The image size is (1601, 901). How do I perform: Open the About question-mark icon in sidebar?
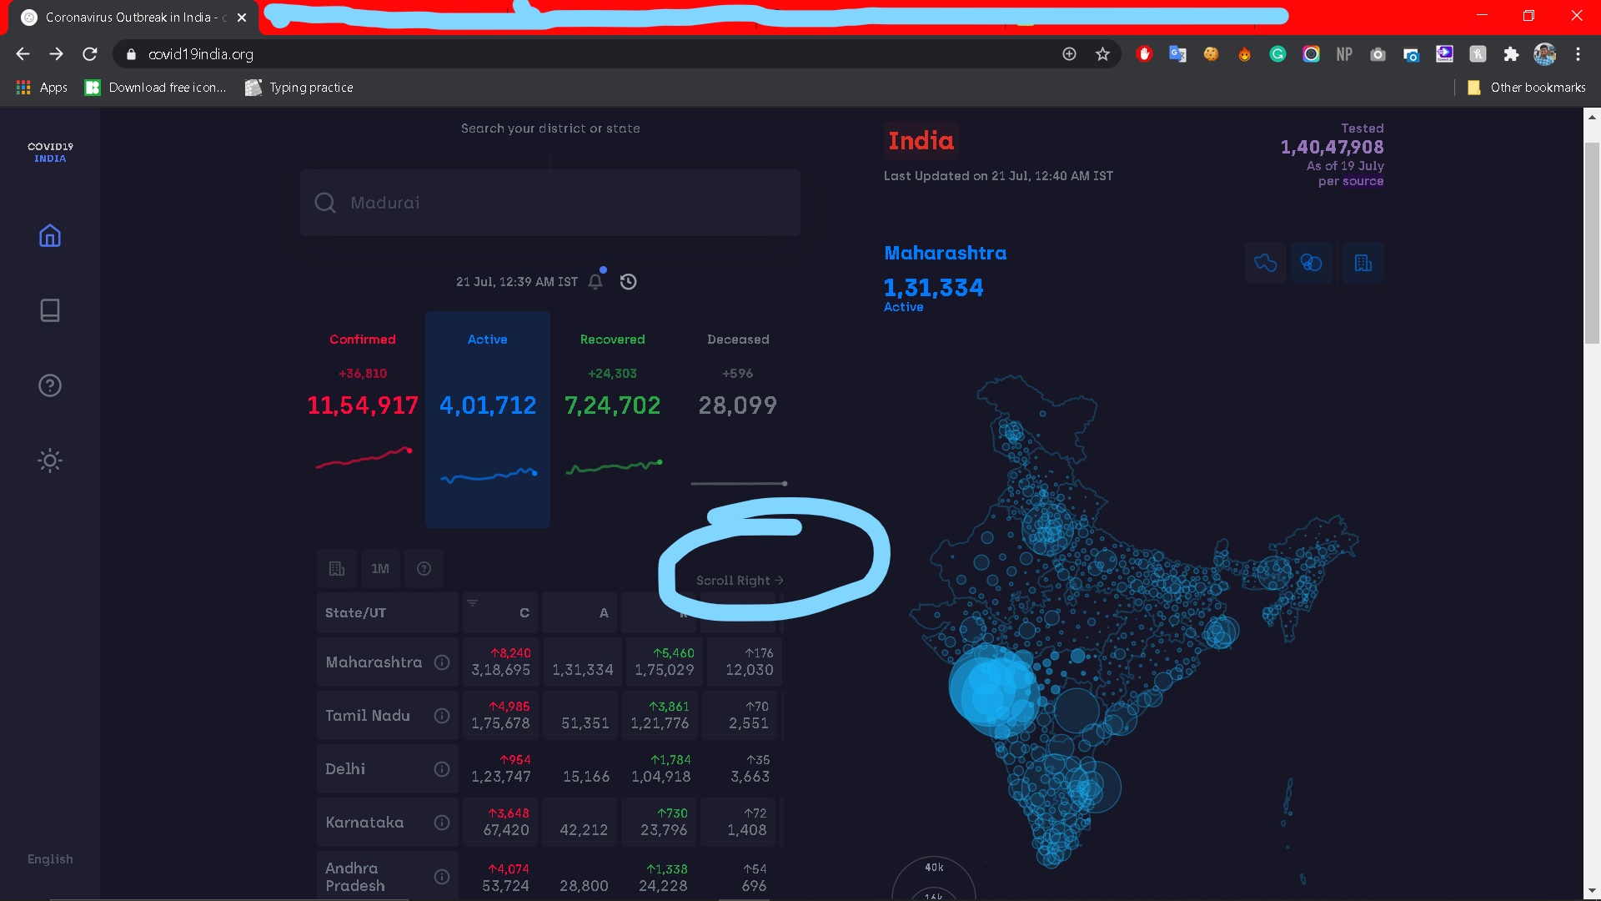point(50,385)
